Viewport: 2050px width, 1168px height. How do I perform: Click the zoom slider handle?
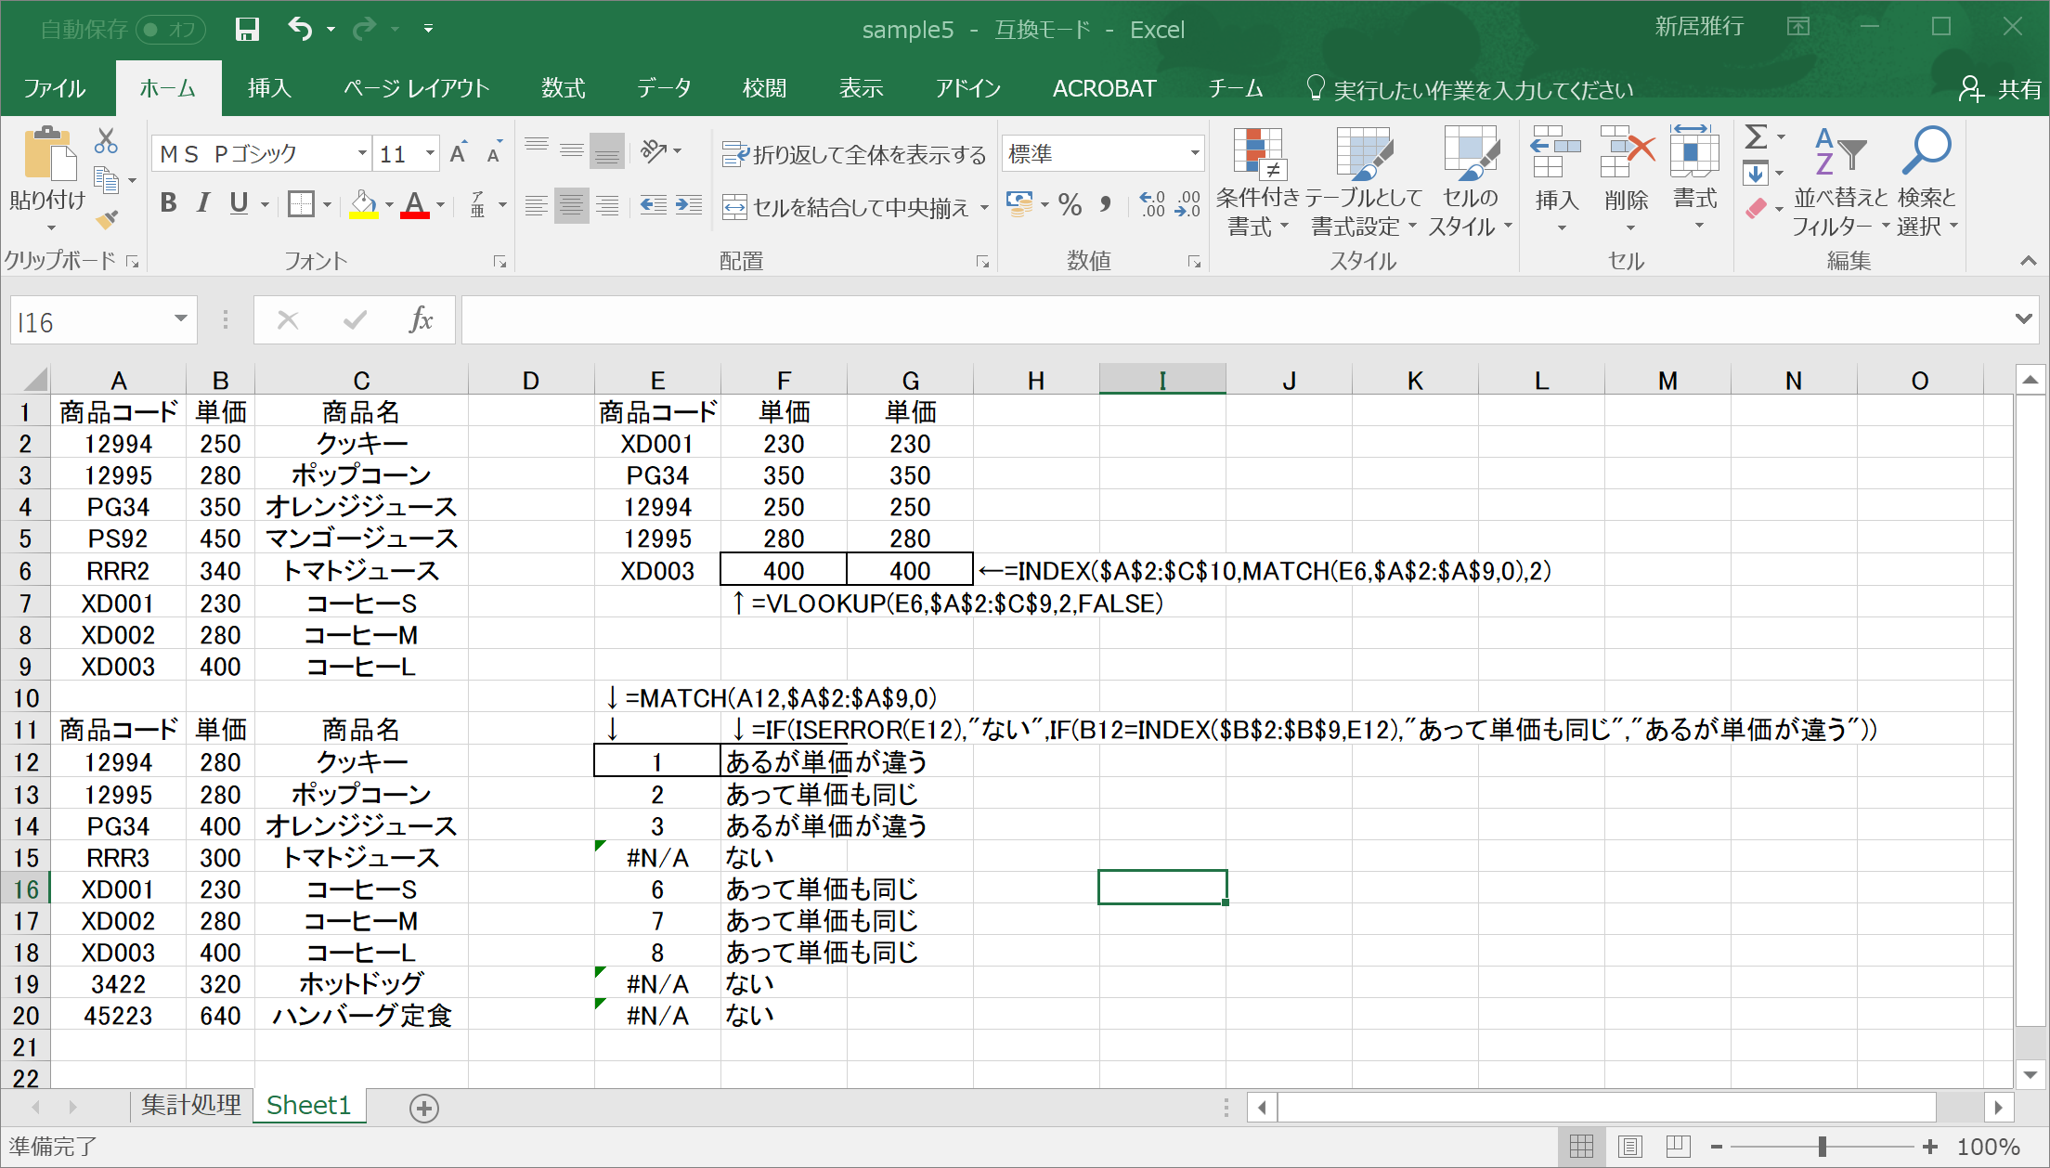(x=1823, y=1147)
